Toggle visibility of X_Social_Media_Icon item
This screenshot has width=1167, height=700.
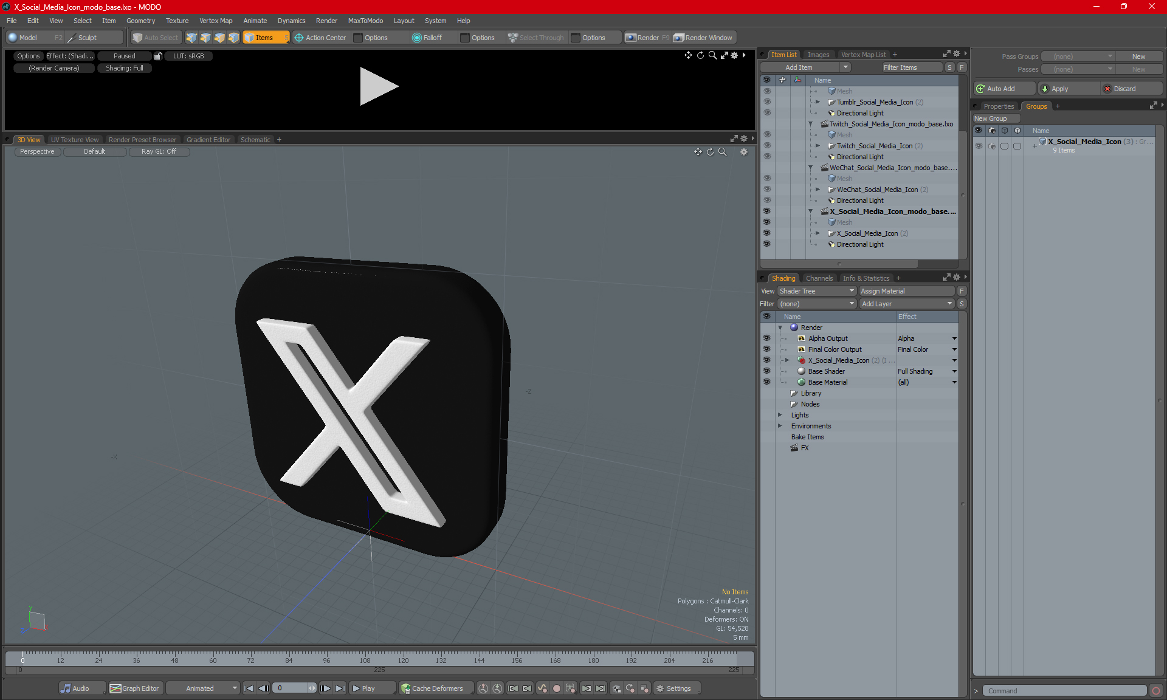click(766, 233)
